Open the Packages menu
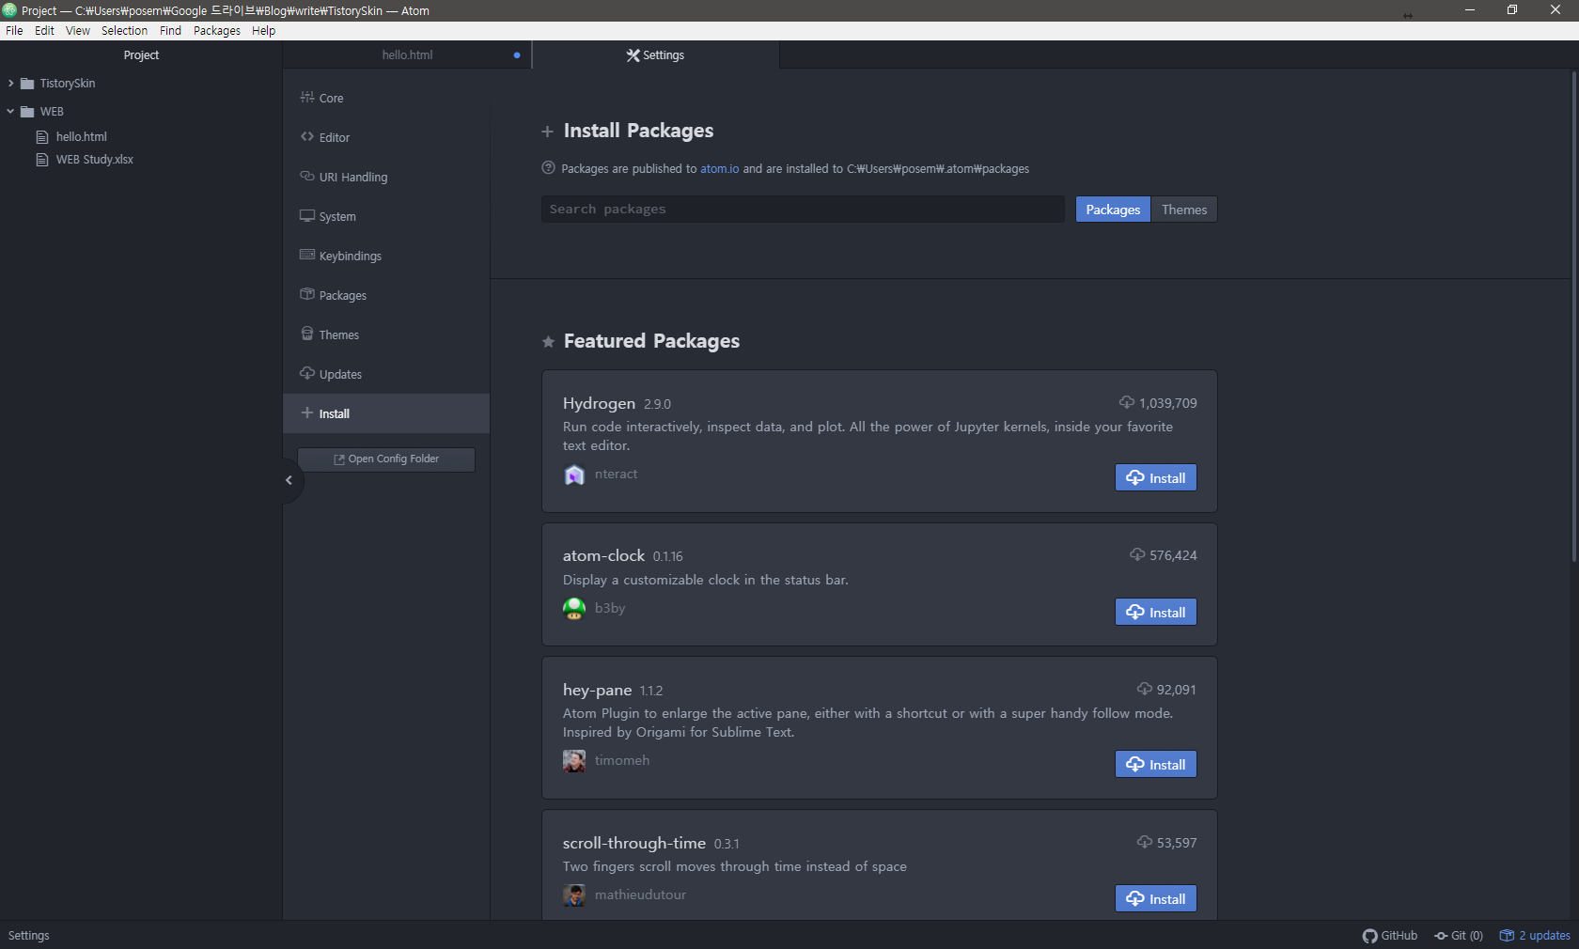The image size is (1579, 949). (217, 31)
